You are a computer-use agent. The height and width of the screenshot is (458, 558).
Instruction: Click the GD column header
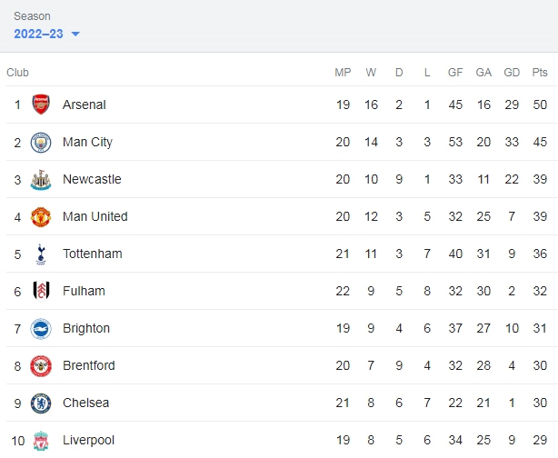pos(512,72)
